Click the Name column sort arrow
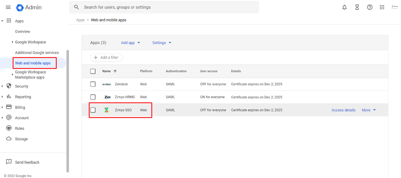 pyautogui.click(x=115, y=71)
